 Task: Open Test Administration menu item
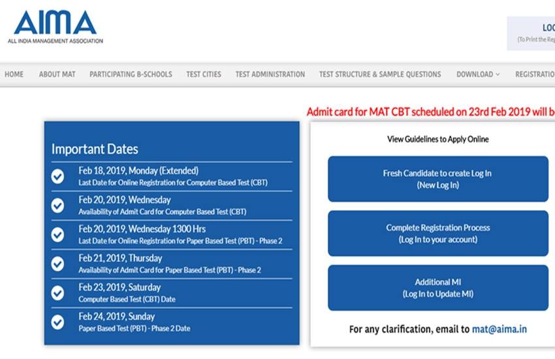pyautogui.click(x=270, y=74)
